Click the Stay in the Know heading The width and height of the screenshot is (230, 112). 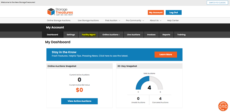click(x=64, y=52)
